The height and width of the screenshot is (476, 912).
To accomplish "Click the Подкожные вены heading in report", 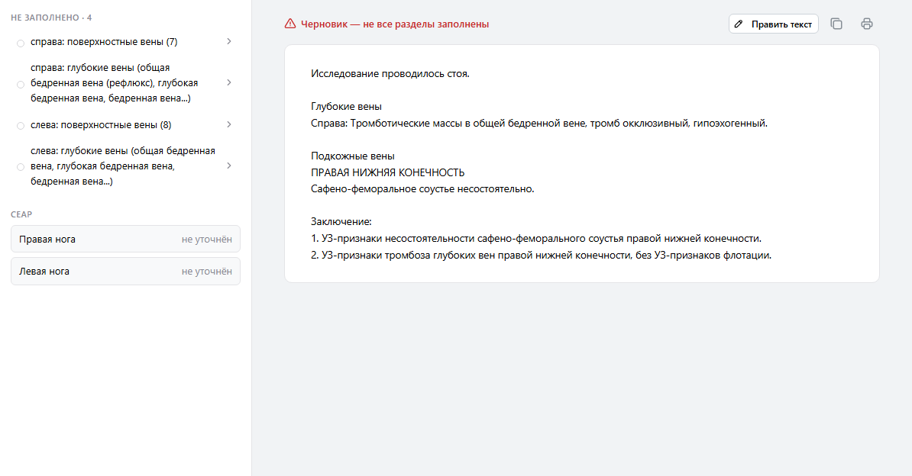I will 353,156.
